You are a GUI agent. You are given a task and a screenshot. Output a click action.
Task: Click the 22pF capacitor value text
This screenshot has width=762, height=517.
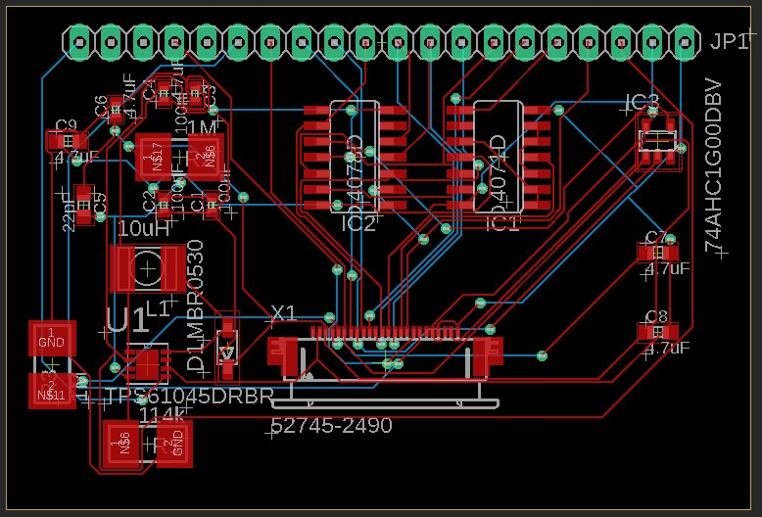coord(69,214)
